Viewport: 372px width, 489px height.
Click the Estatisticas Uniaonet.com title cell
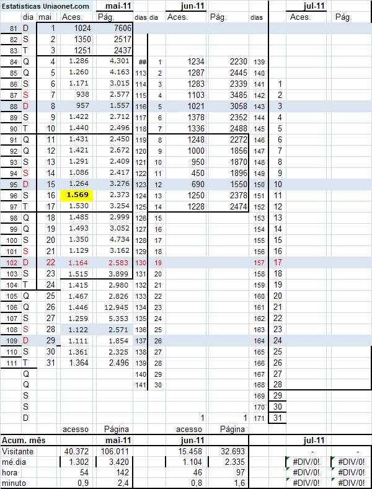click(x=45, y=6)
